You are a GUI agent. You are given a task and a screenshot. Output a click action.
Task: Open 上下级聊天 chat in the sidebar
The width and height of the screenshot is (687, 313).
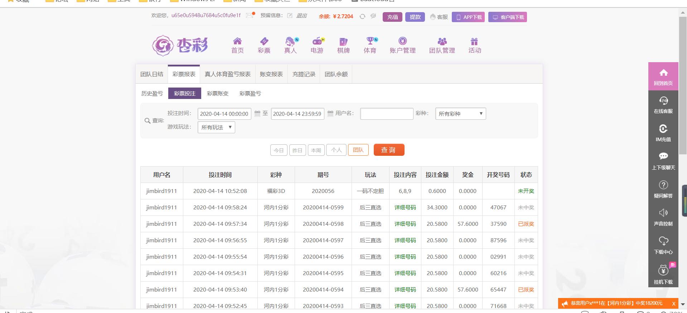tap(663, 161)
